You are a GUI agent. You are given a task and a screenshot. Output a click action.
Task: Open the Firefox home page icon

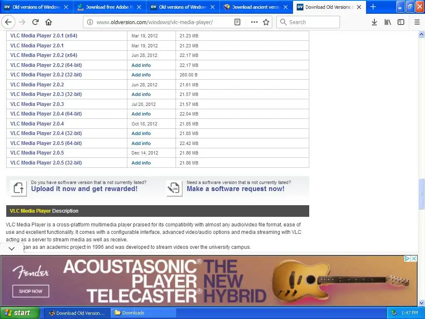click(49, 22)
